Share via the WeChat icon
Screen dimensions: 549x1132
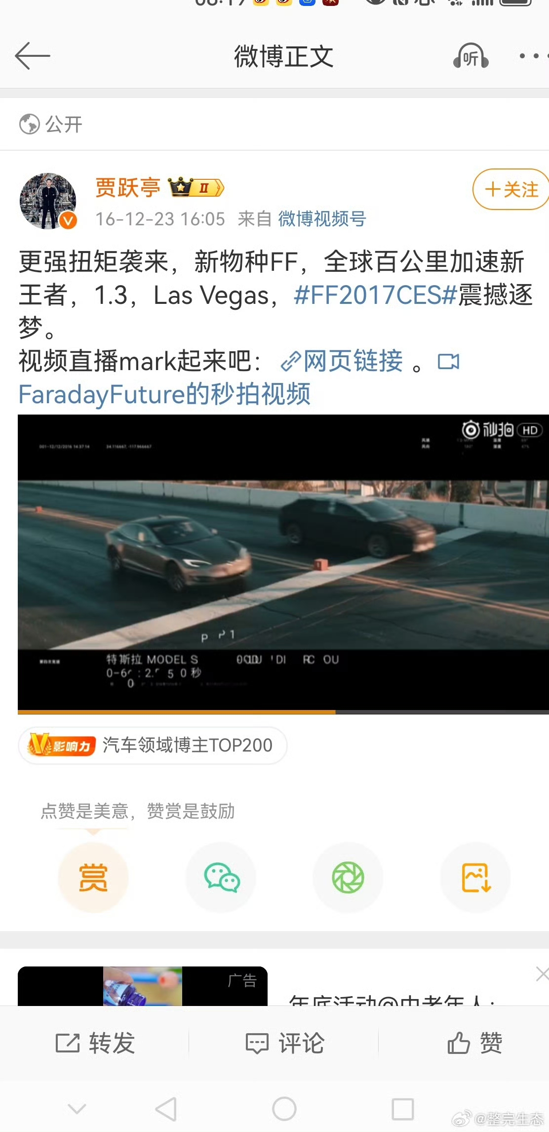click(x=221, y=878)
